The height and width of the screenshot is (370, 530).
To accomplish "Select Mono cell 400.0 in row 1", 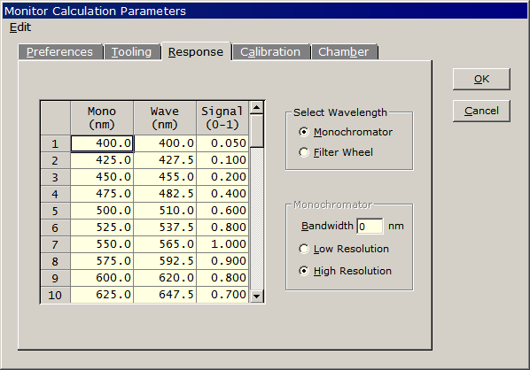I will [102, 143].
